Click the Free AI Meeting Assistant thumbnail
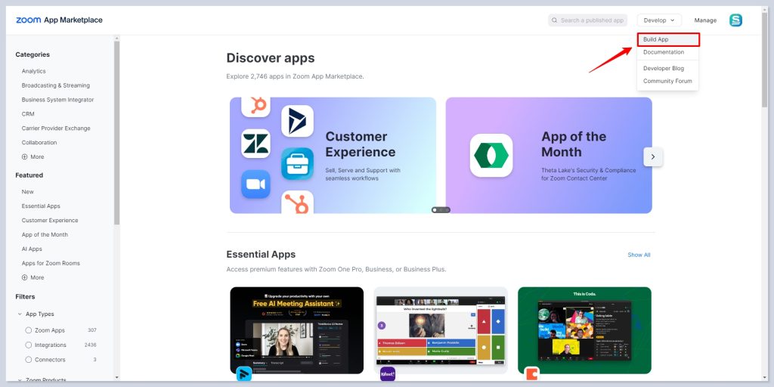 [x=296, y=330]
